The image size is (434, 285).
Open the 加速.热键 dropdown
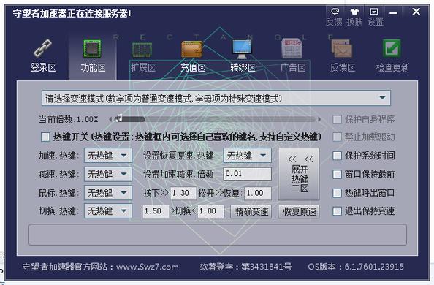(108, 156)
